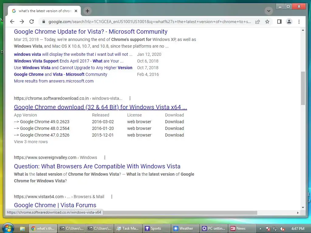Share this page icon
The image size is (311, 233).
coord(258,22)
